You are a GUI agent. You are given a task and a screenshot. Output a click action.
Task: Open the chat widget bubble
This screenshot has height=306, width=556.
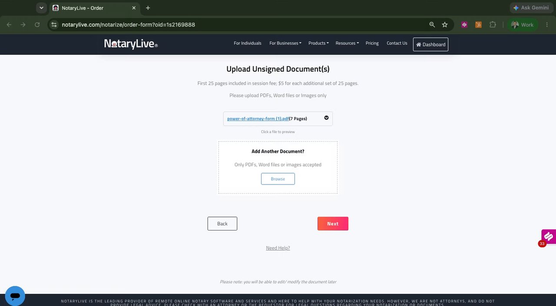(15, 296)
